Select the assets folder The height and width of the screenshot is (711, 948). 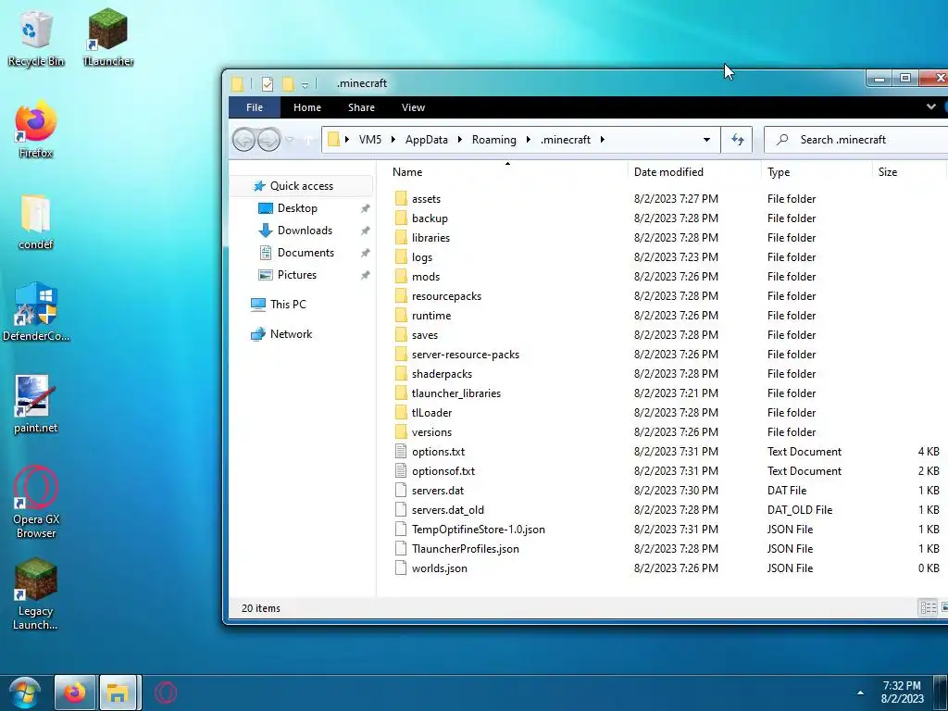coord(426,199)
